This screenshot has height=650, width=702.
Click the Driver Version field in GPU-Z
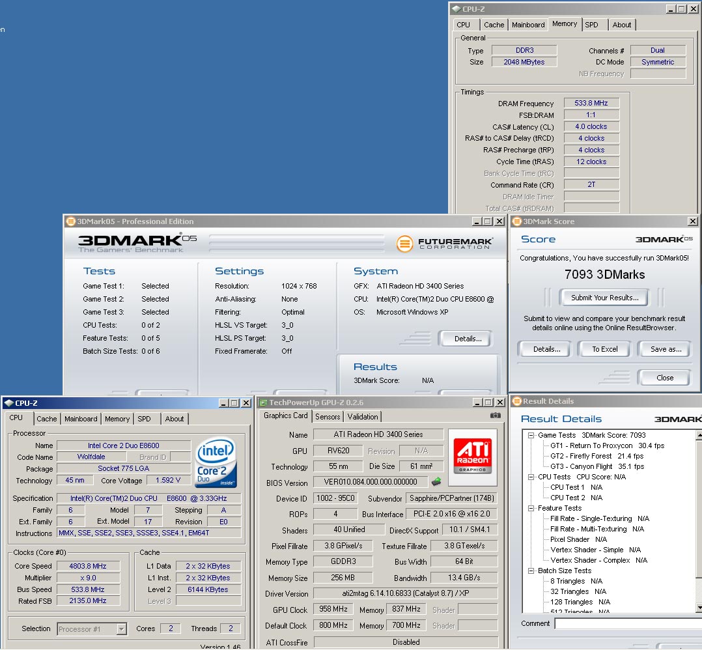pyautogui.click(x=406, y=593)
